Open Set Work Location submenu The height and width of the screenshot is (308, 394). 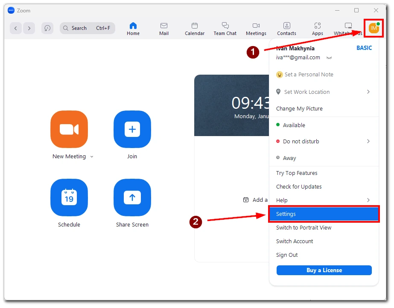(324, 92)
